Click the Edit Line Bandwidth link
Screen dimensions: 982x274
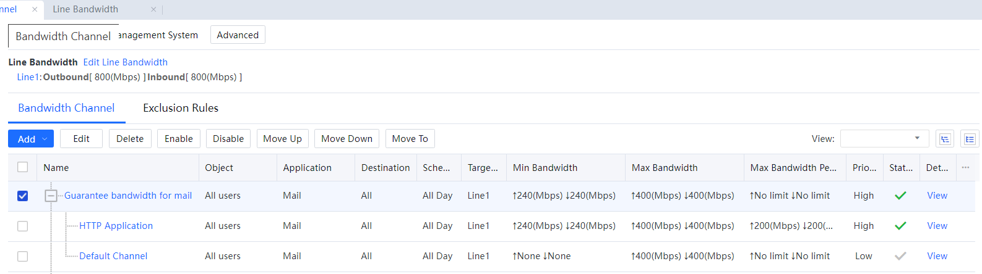click(126, 62)
